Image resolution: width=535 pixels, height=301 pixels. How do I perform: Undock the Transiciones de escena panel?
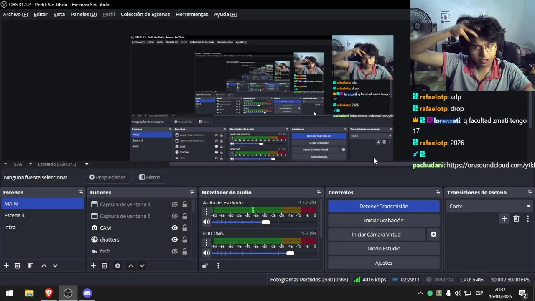pos(530,193)
